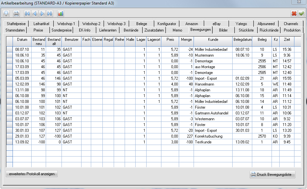
Task: Click Beleg cell 2595
Action: point(262,61)
